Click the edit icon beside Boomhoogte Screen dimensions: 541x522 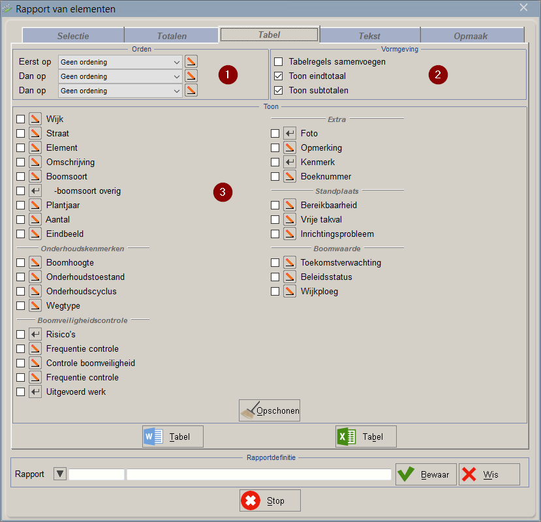[35, 262]
